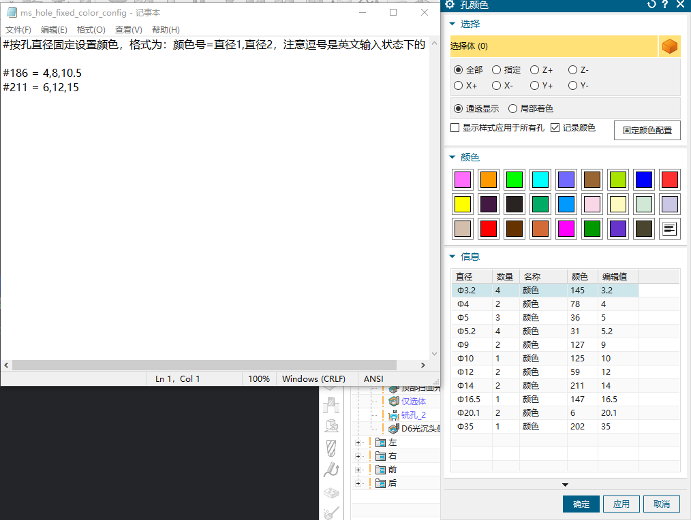Image resolution: width=691 pixels, height=520 pixels.
Task: Open Notepad 查看(V) menu
Action: [x=128, y=29]
